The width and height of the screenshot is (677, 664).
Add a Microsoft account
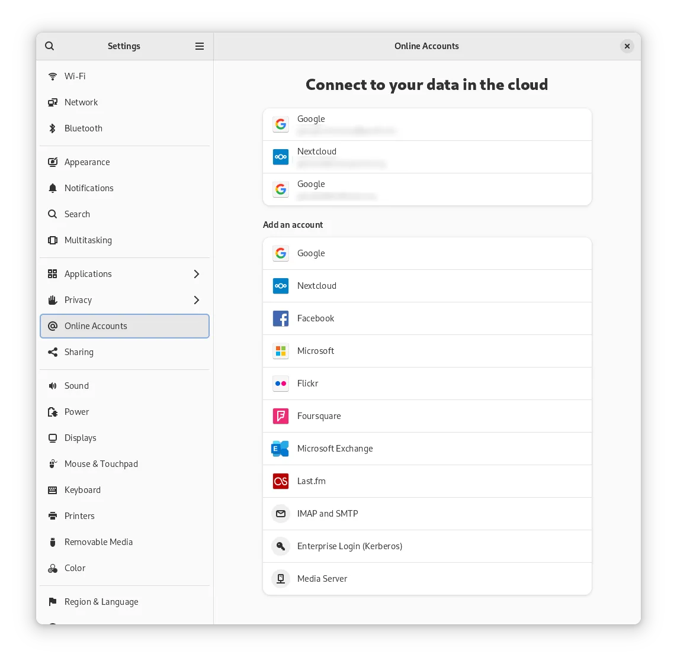tap(426, 351)
